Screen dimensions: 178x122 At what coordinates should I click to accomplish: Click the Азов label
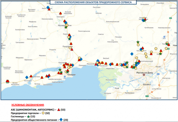click(117, 88)
